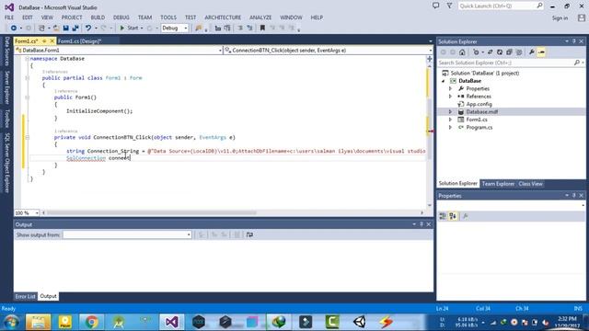The width and height of the screenshot is (589, 331).
Task: Toggle auto-hide pin on Output panel
Action: click(422, 224)
